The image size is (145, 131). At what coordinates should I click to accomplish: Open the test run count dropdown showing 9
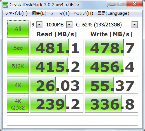click(36, 24)
